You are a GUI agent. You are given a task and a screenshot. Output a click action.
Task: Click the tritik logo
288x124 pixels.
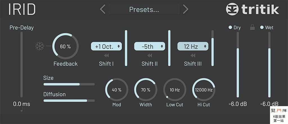pos(252,9)
